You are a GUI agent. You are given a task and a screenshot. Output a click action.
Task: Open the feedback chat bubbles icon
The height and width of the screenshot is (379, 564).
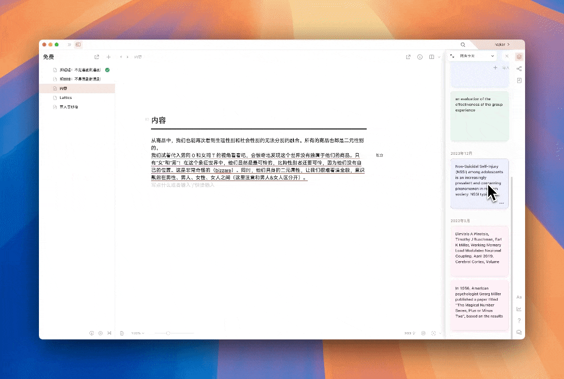click(519, 332)
